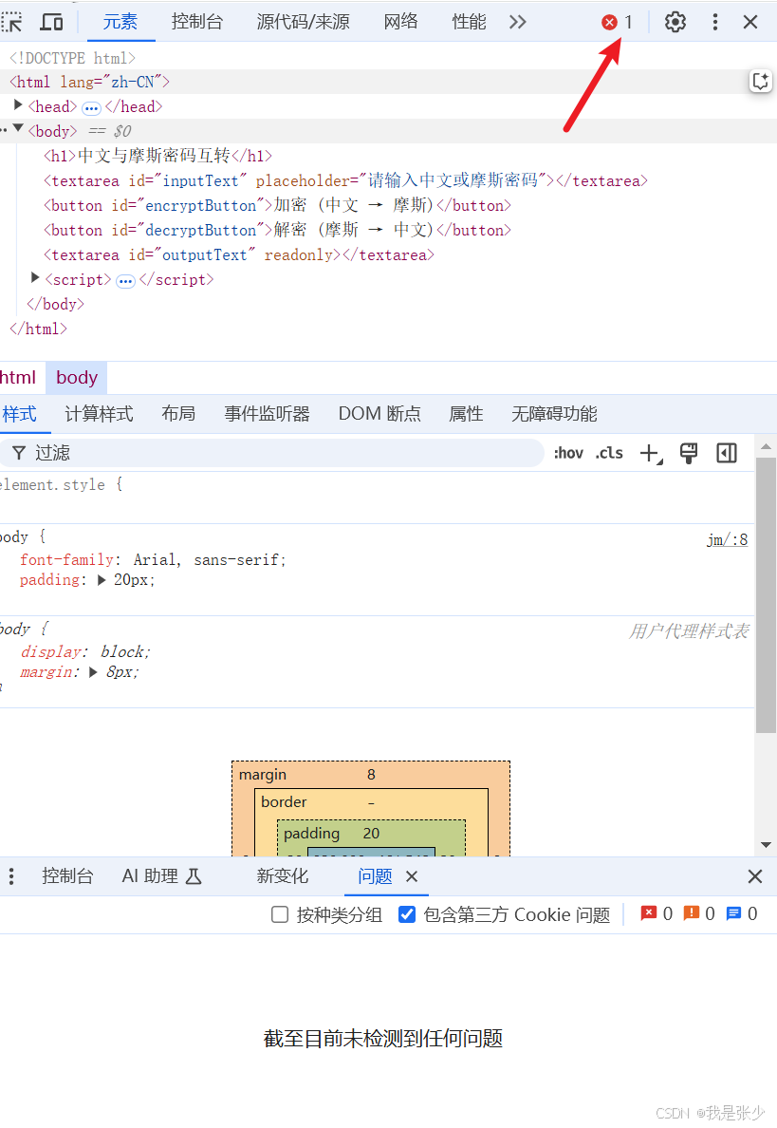Viewport: 777px width, 1128px height.
Task: Open the jm/:8 stylesheet source link
Action: 727,539
